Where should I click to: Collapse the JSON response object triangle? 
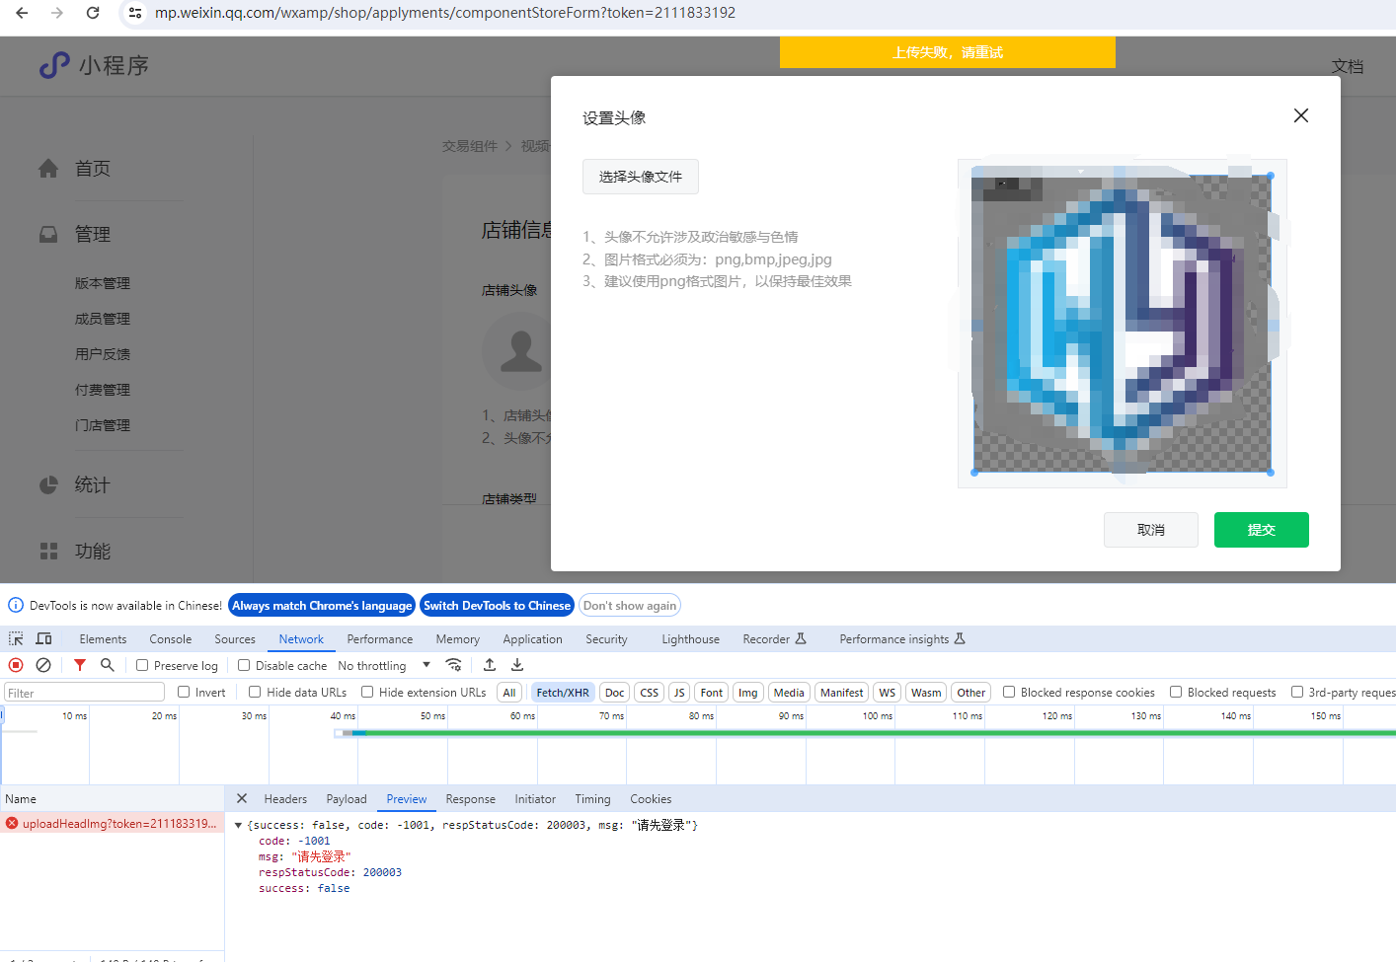click(238, 825)
